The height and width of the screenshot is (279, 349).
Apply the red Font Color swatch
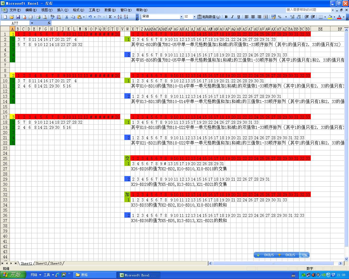click(339, 17)
